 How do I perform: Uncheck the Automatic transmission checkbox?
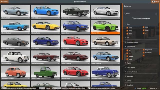click(x=143, y=53)
